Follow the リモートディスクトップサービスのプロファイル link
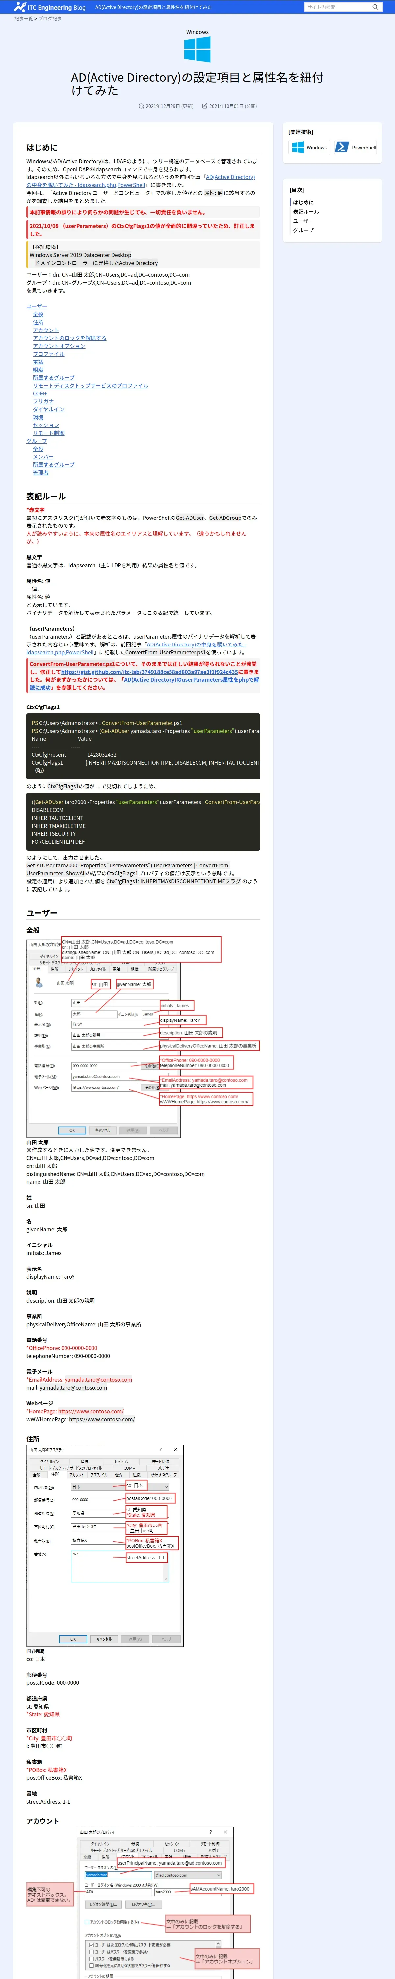Viewport: 395px width, 1979px height. (x=91, y=386)
